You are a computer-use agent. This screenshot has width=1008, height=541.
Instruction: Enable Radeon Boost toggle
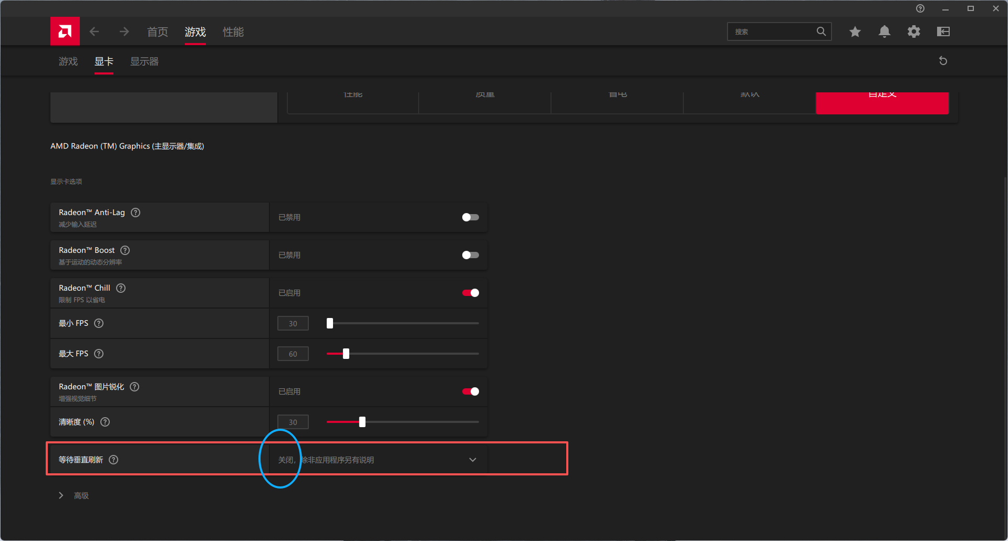470,255
